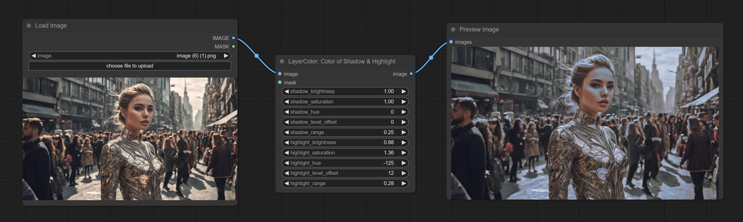This screenshot has width=743, height=222.
Task: Click the highlight_saturation value slider
Action: pos(345,153)
